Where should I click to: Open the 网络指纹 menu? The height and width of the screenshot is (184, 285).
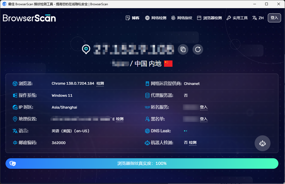(x=181, y=18)
